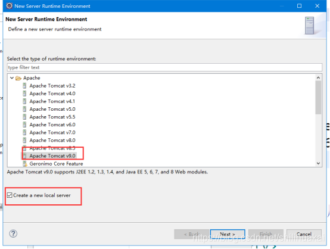Click the Apache Tomcat v7.0 server icon
The height and width of the screenshot is (249, 330).
[24, 133]
